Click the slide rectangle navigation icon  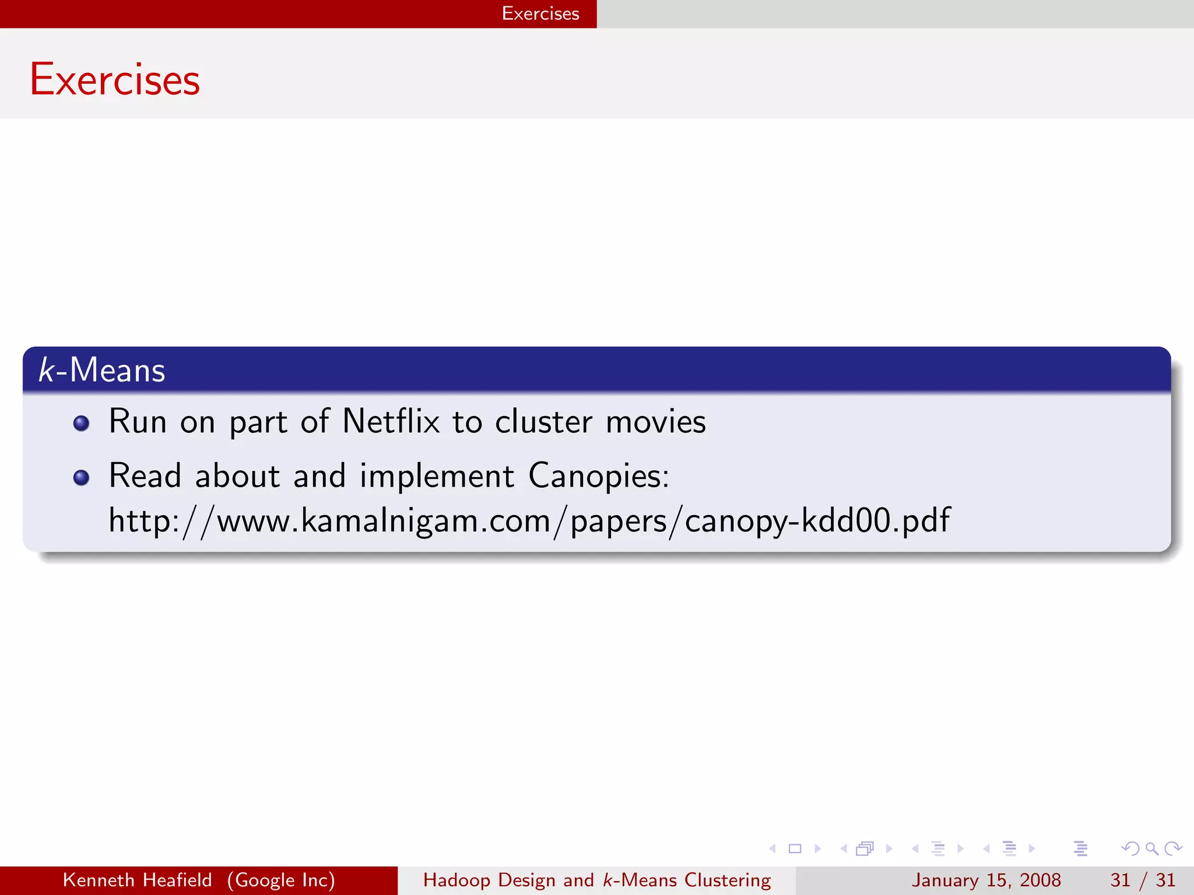click(x=795, y=849)
